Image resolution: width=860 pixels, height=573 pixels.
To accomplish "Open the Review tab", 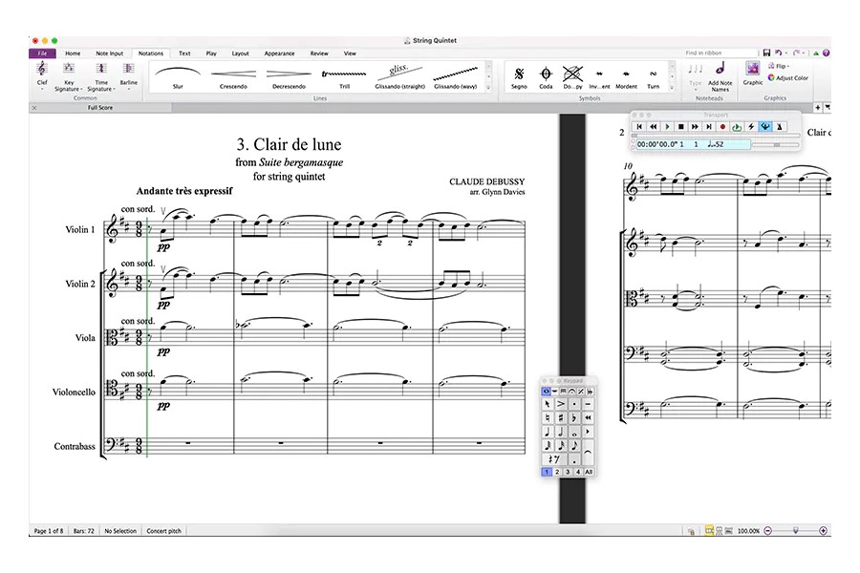I will coord(318,53).
